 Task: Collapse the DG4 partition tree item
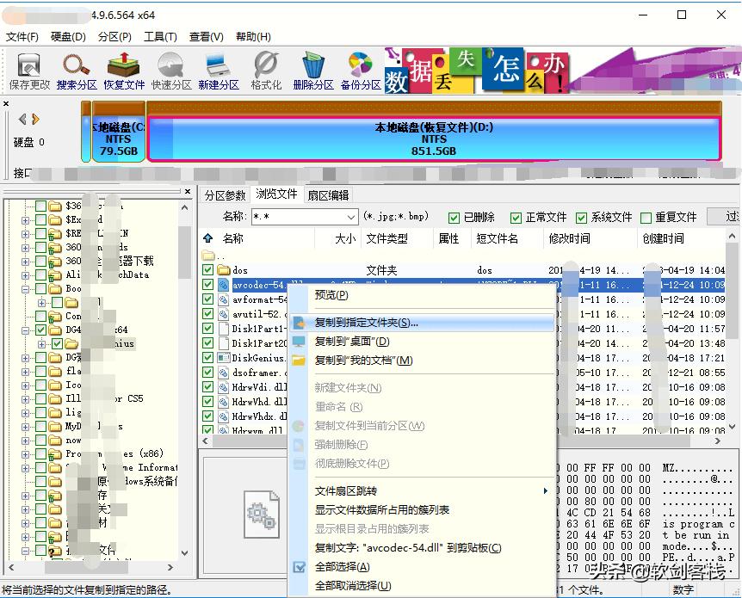26,328
